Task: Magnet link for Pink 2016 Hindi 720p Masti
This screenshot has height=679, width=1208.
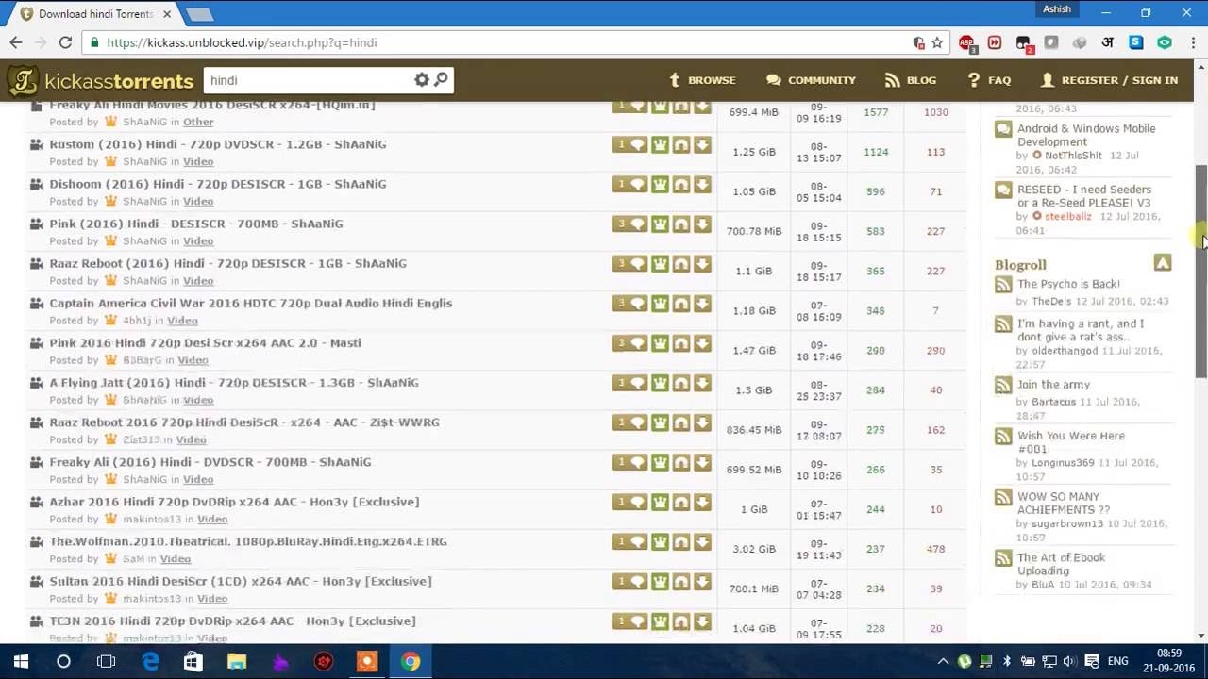Action: point(680,343)
